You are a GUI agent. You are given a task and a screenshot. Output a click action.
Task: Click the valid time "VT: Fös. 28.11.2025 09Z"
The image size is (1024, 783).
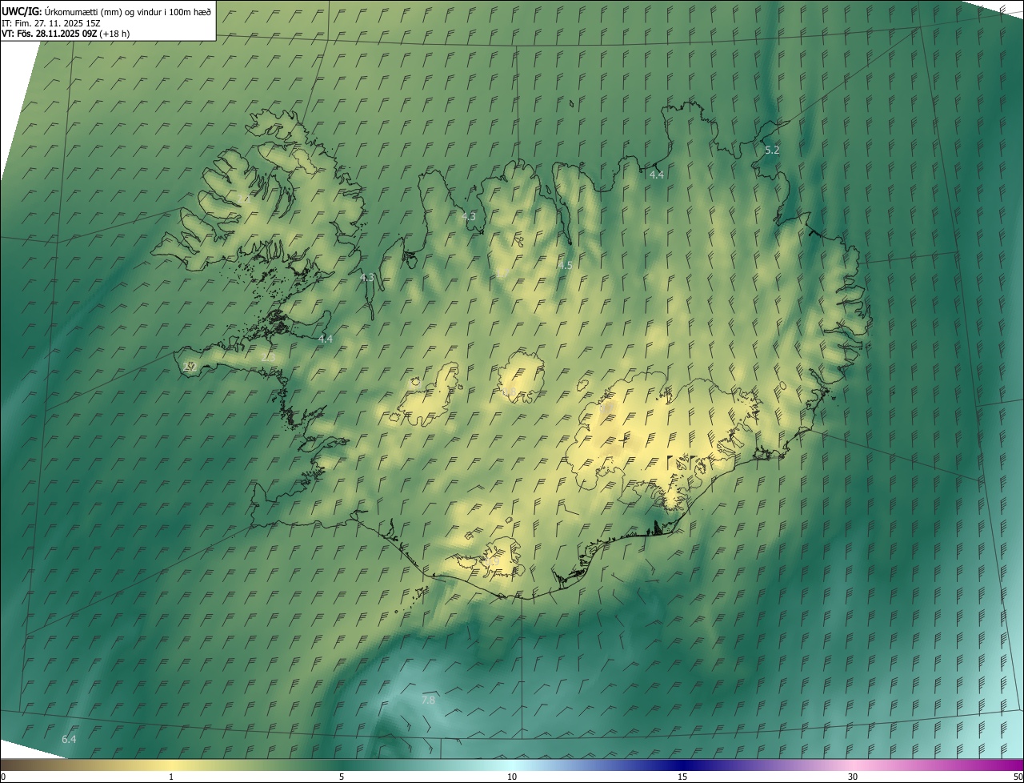coord(49,34)
